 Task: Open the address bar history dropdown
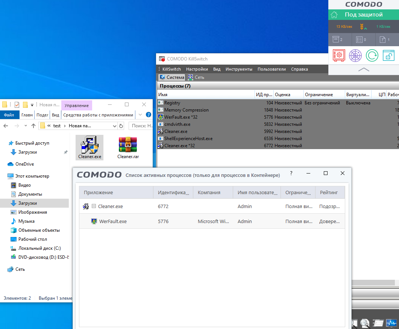[114, 126]
